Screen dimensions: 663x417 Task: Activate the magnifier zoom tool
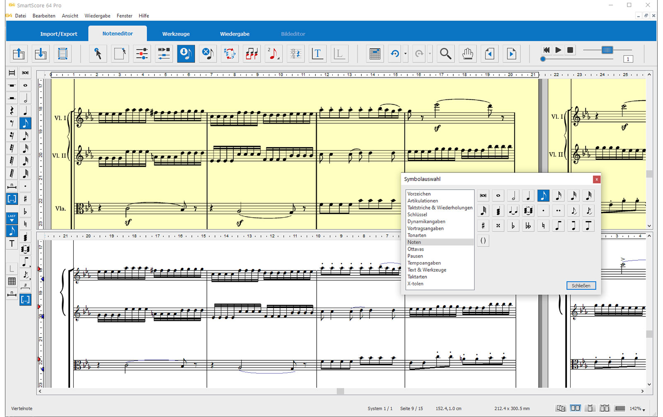coord(446,54)
